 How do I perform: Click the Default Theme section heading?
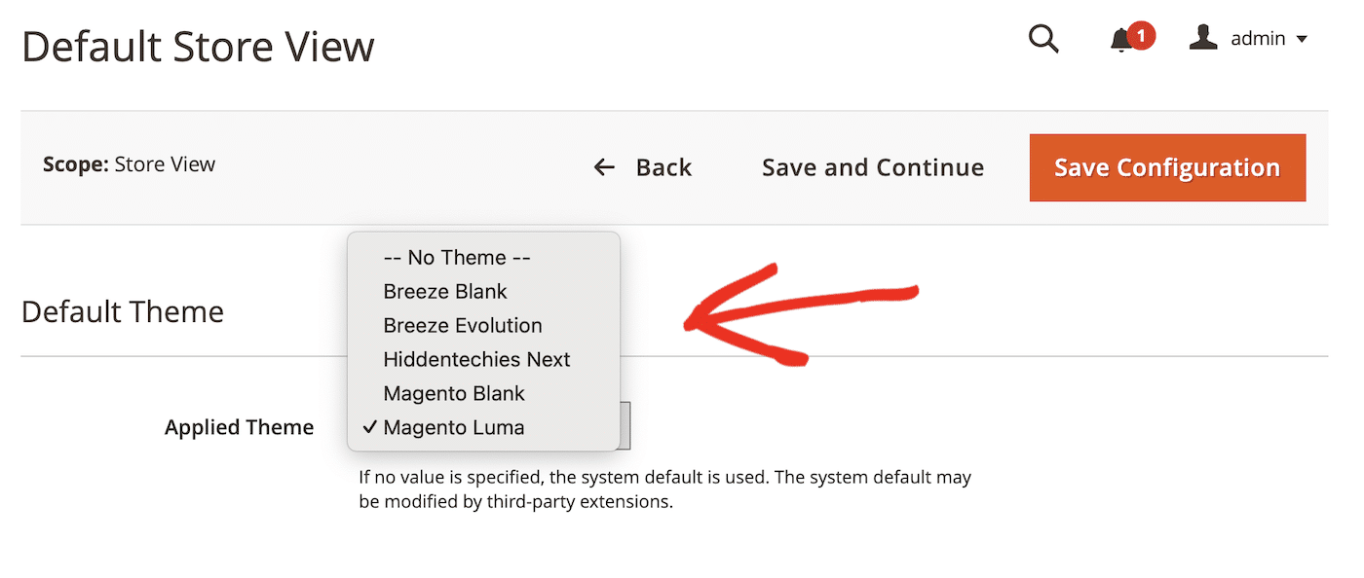pos(123,311)
